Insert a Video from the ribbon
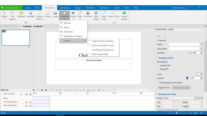 [x=80, y=15]
